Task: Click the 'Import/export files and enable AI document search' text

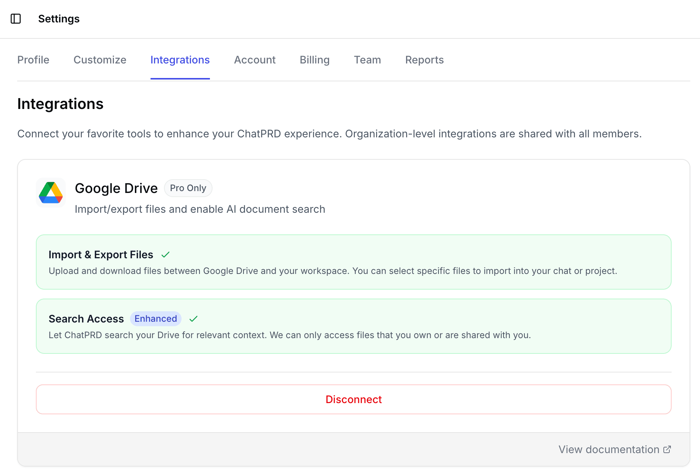Action: [200, 209]
